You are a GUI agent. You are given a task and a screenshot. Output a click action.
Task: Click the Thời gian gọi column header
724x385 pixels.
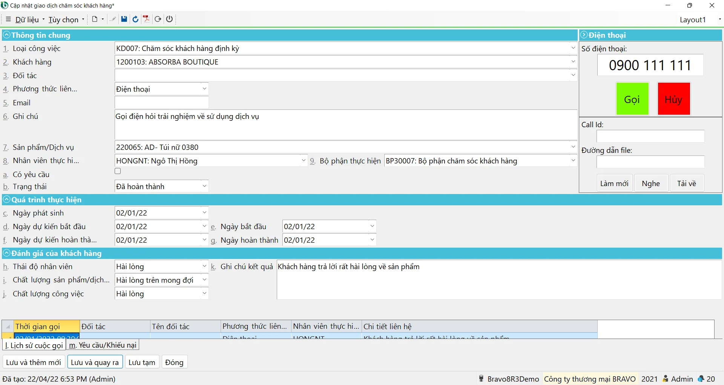[x=46, y=326]
